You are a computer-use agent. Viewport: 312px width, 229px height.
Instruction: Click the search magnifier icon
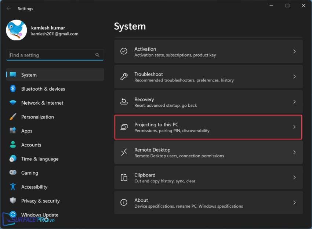(97, 55)
